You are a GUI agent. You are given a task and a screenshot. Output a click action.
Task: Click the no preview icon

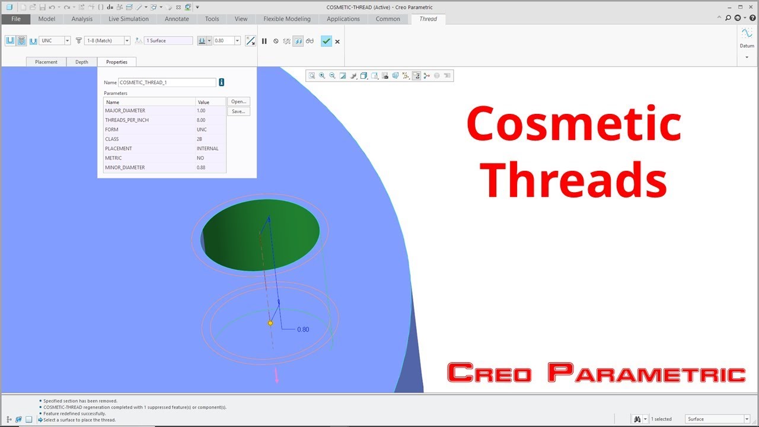tap(276, 41)
